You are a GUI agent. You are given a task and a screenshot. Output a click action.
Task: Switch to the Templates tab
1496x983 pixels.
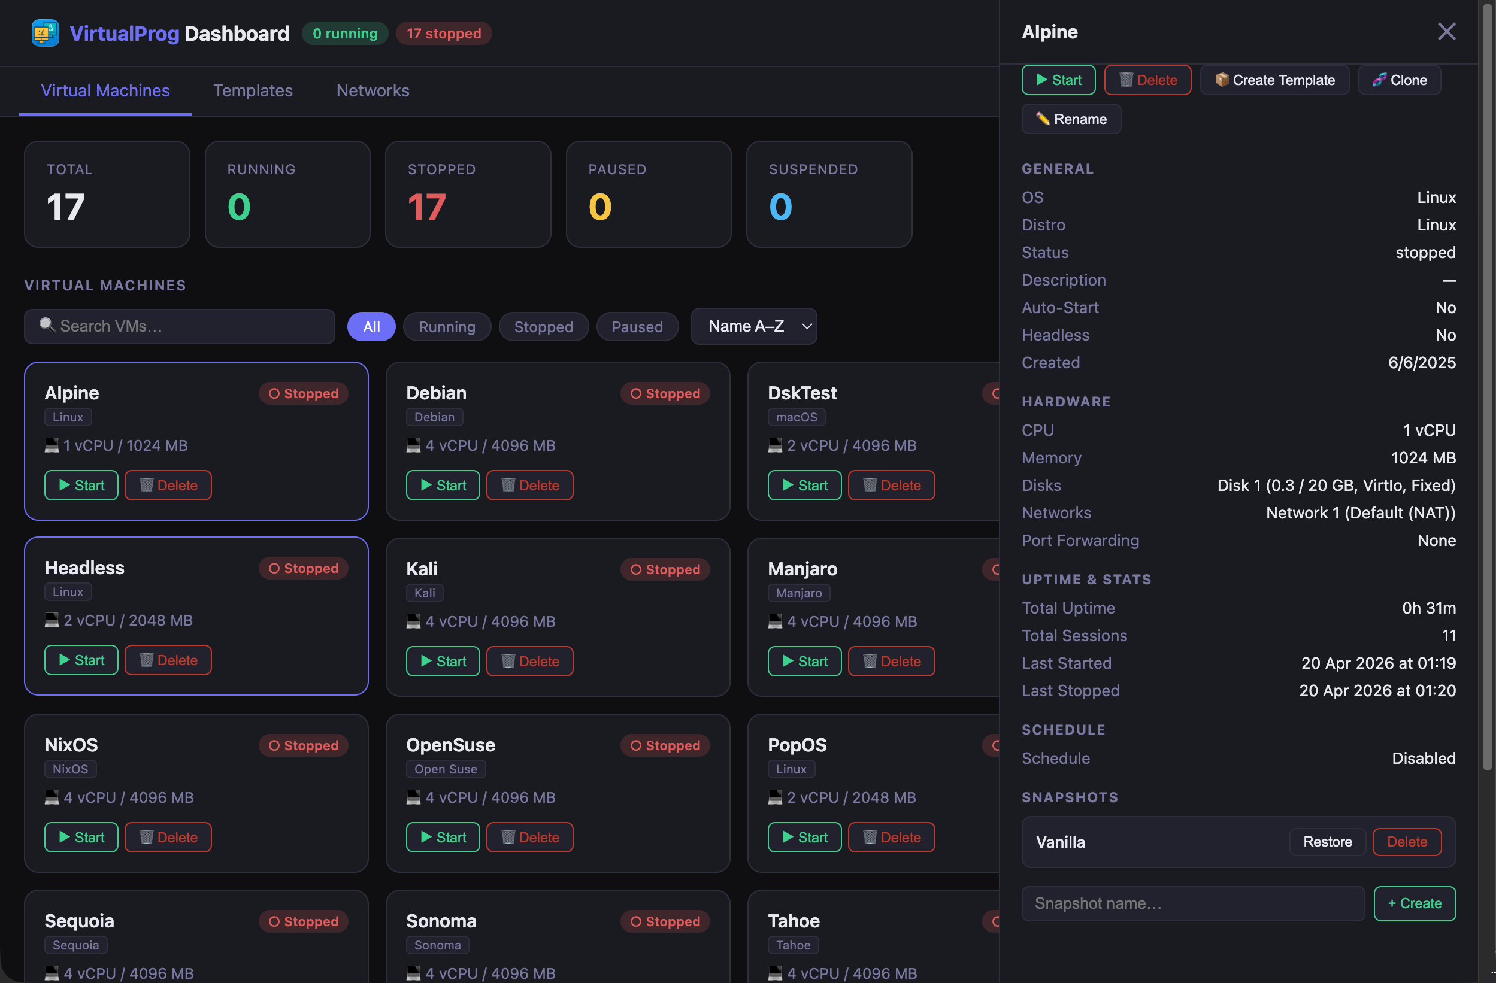[x=252, y=90]
